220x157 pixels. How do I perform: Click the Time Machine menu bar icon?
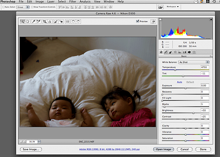(214, 1)
